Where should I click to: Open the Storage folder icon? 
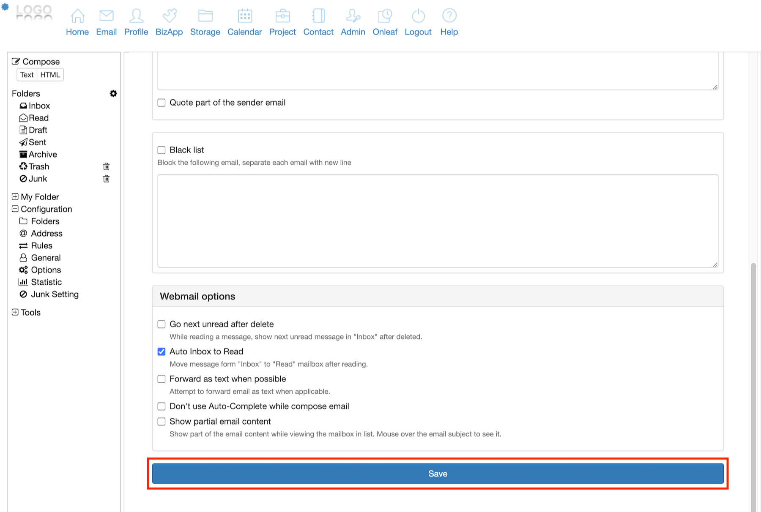[x=205, y=16]
